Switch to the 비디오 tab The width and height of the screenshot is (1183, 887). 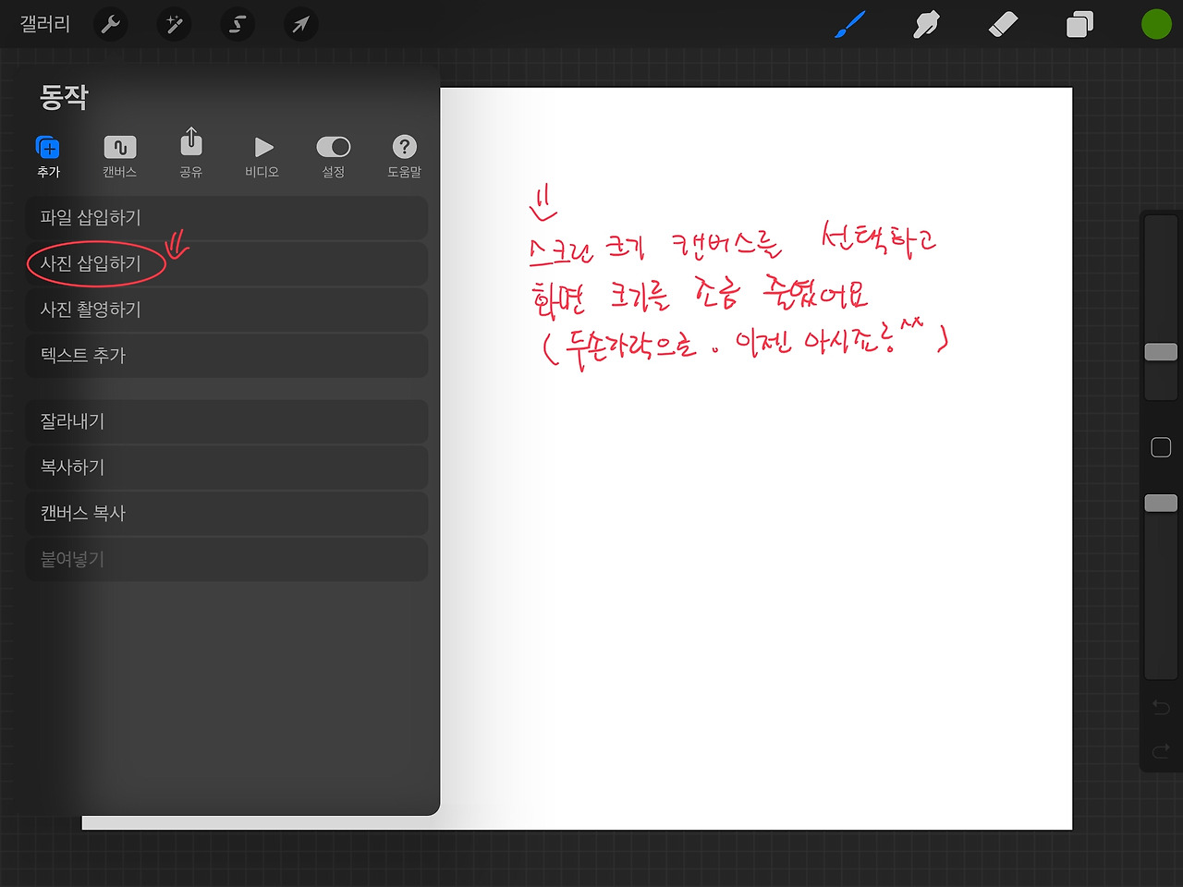pyautogui.click(x=262, y=155)
